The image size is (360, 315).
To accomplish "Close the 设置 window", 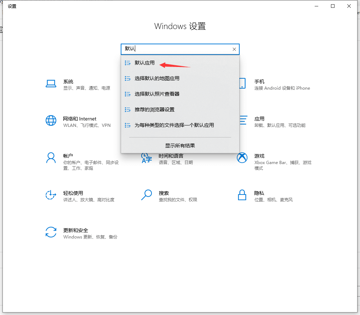I will pos(349,6).
